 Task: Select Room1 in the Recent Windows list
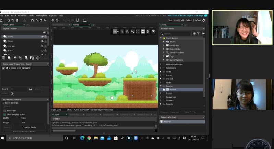pyautogui.click(x=182, y=122)
